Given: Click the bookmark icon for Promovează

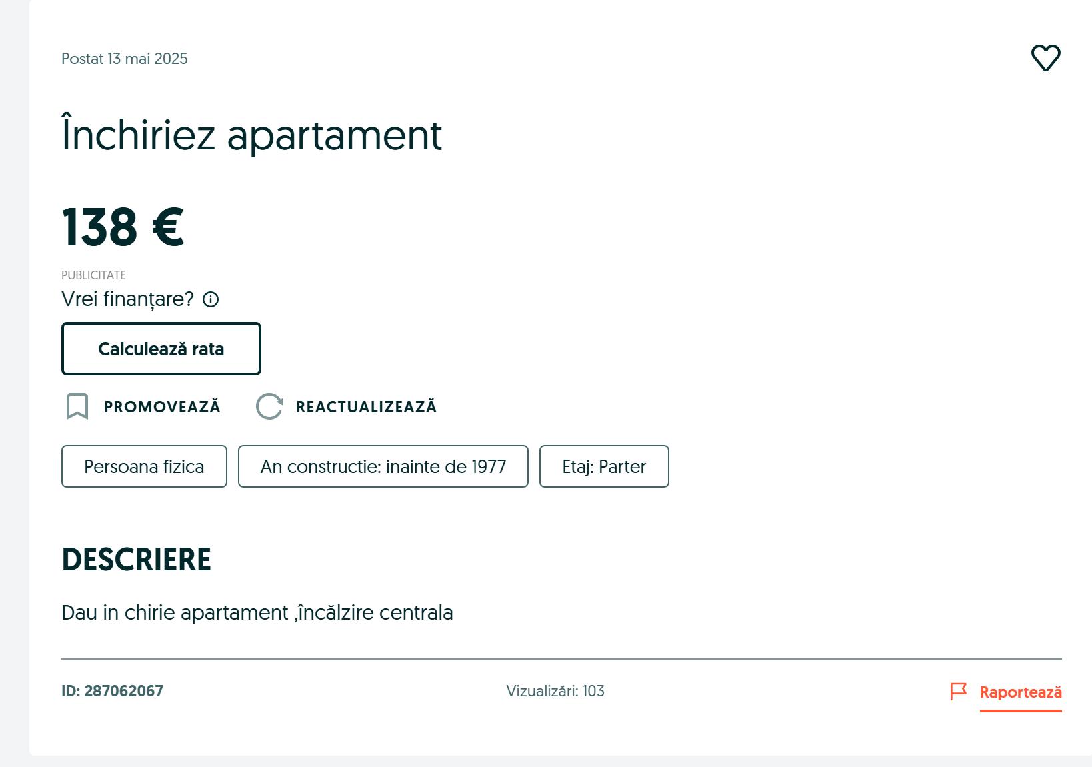Looking at the screenshot, I should (77, 406).
